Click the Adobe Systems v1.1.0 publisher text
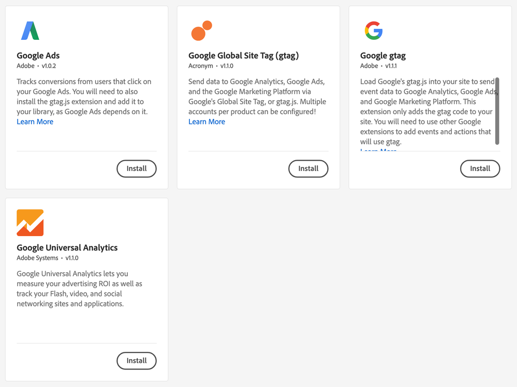 click(48, 258)
